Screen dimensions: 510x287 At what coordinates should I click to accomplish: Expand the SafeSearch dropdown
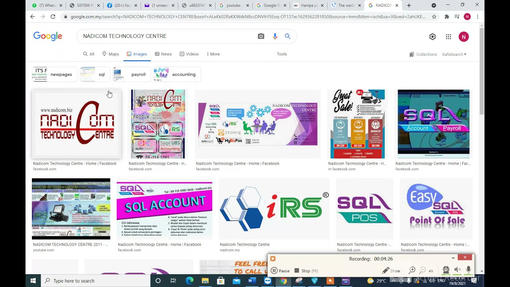coord(454,54)
